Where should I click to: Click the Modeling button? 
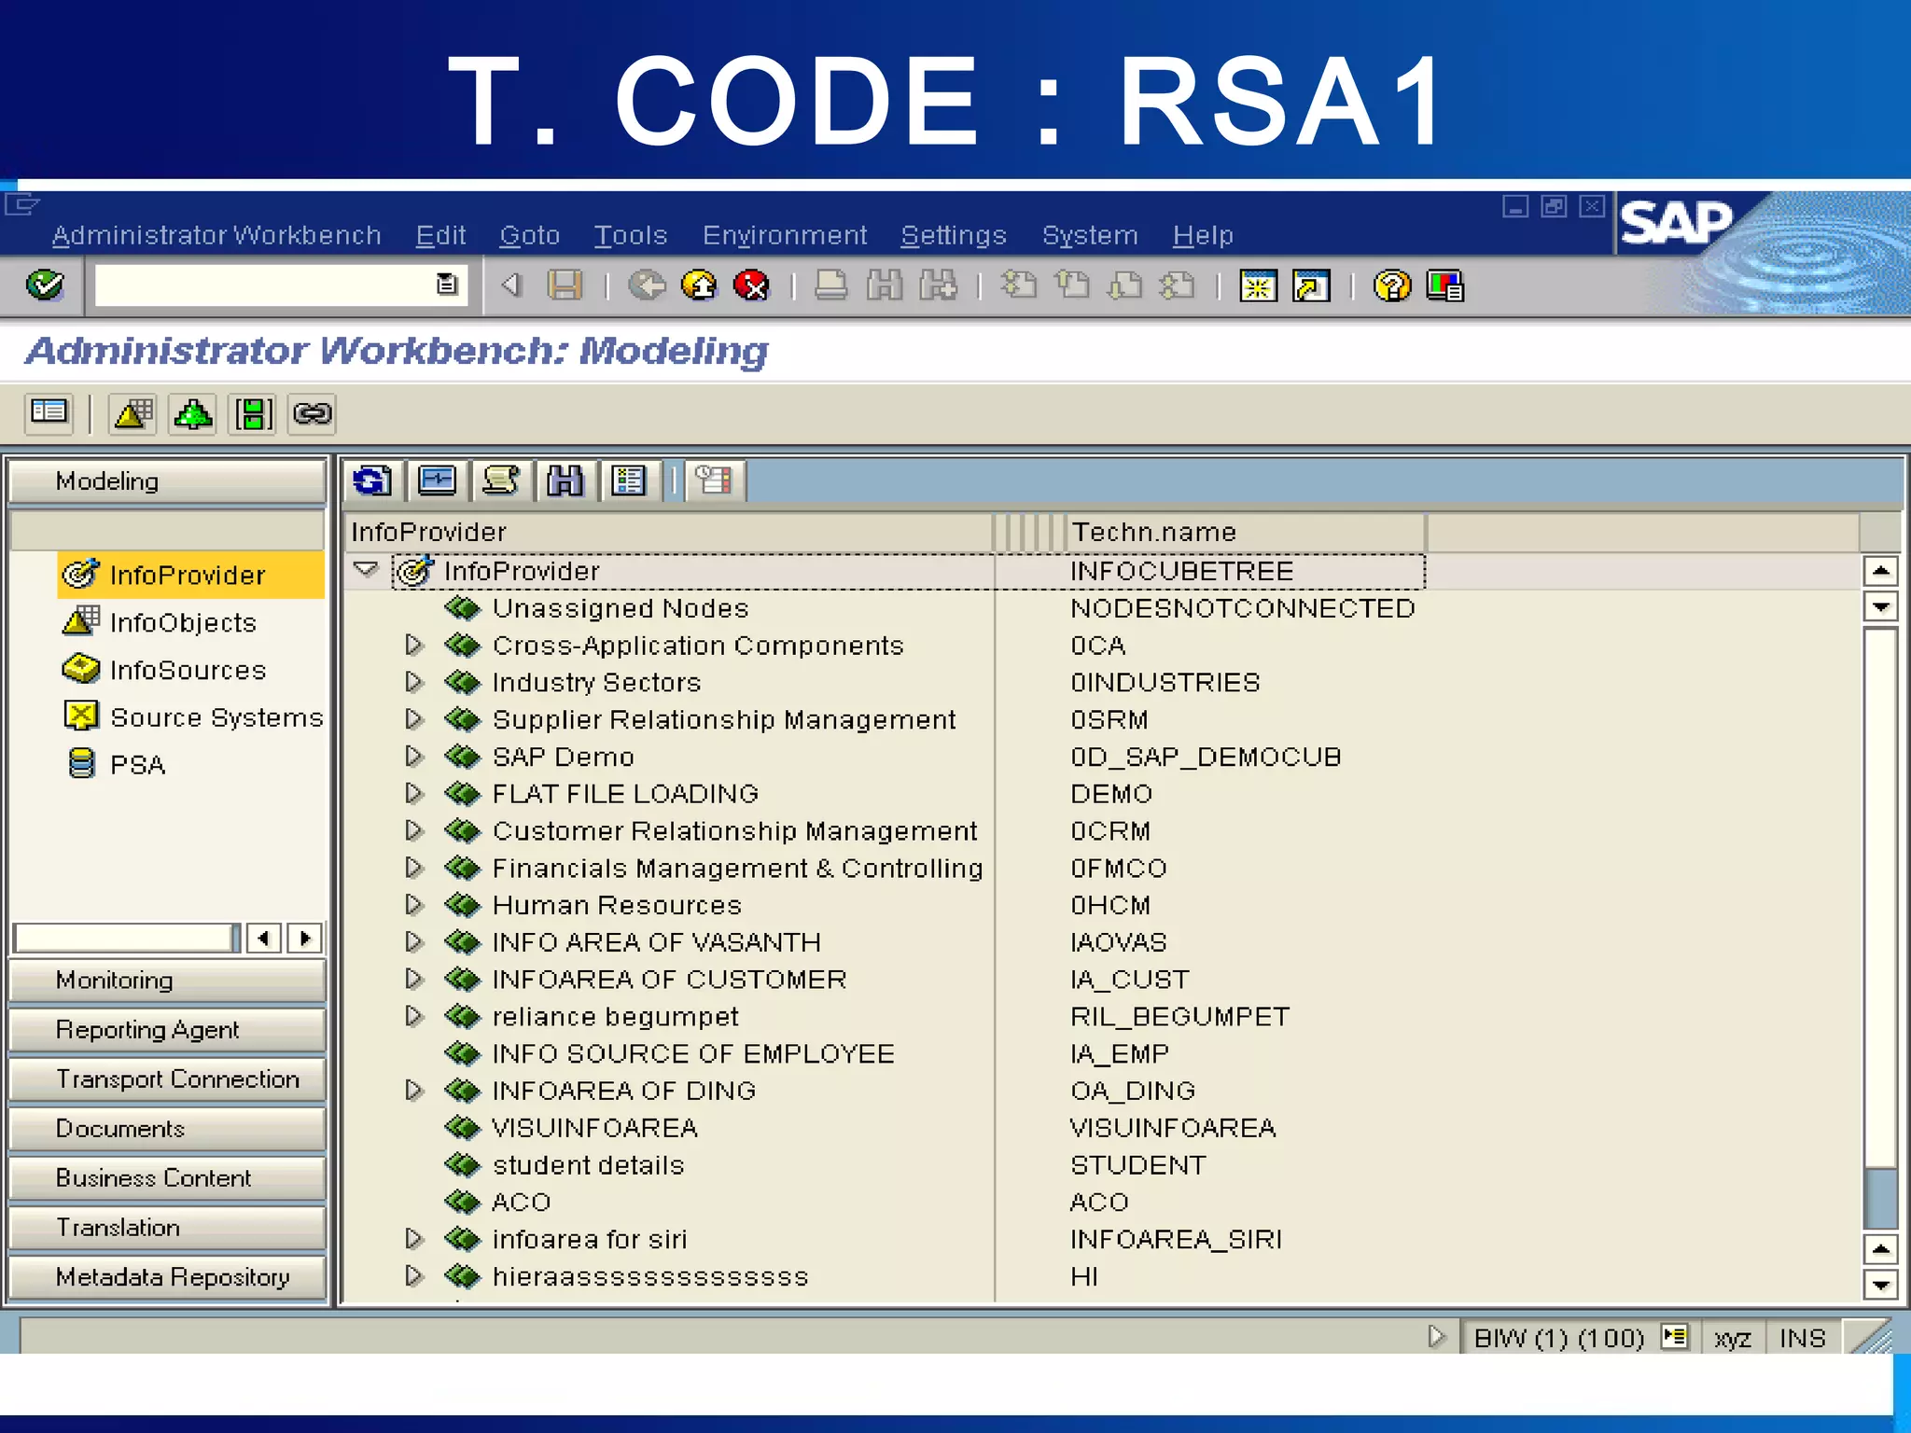(x=168, y=481)
